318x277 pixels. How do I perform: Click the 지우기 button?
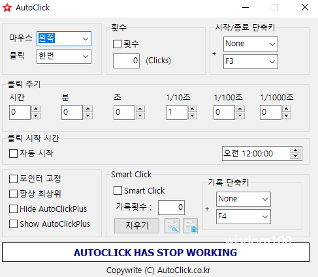(x=136, y=226)
